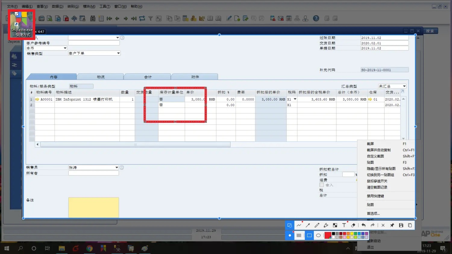Switch to the 会计 tab

148,77
